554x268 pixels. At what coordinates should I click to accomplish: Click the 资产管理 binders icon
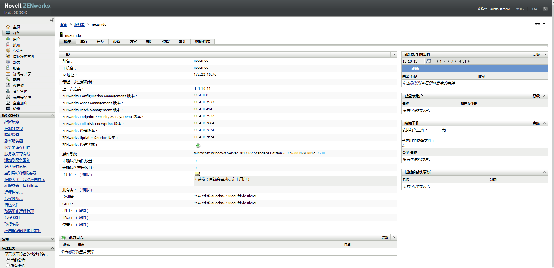click(8, 91)
